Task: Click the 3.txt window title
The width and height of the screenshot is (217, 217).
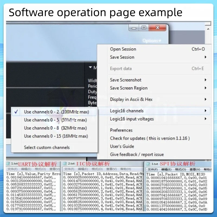Action: pyautogui.click(x=155, y=164)
